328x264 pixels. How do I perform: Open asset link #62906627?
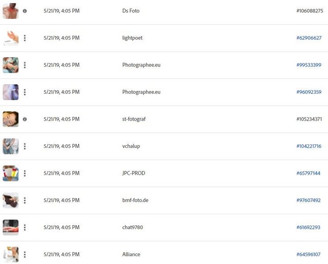click(309, 38)
